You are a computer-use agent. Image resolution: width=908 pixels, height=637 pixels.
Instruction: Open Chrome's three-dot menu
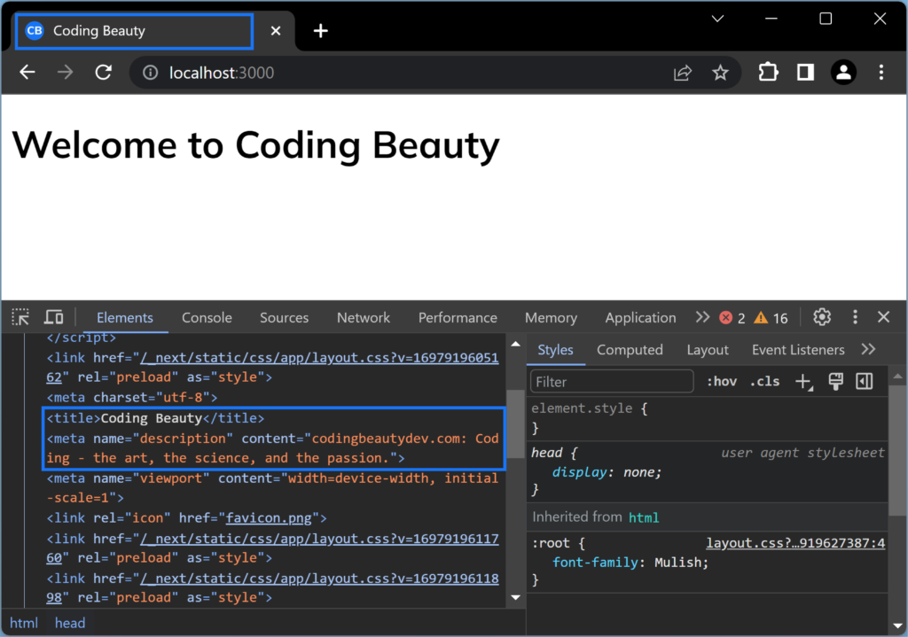[881, 73]
